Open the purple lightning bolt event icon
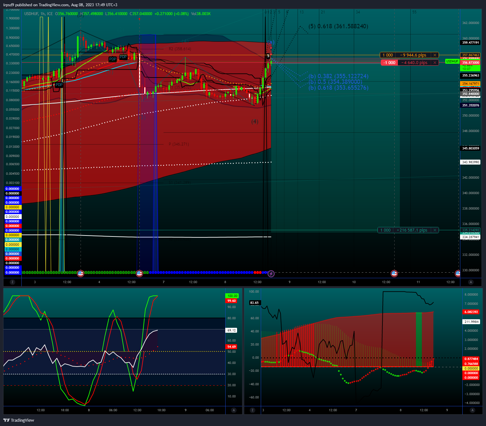The image size is (486, 426). (x=271, y=273)
